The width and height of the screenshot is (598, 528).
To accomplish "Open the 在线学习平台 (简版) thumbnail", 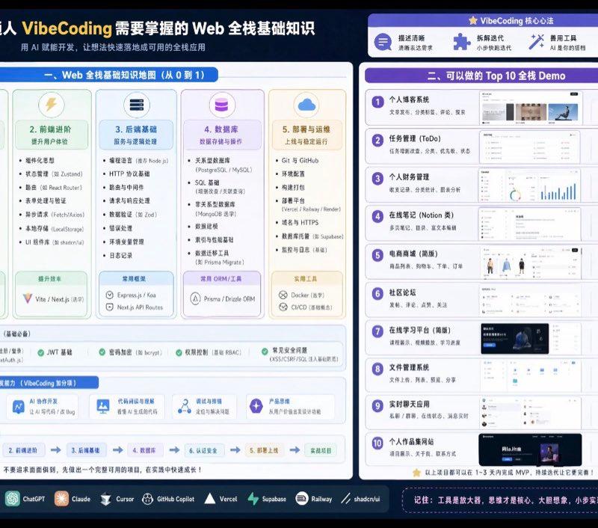I will pyautogui.click(x=531, y=338).
